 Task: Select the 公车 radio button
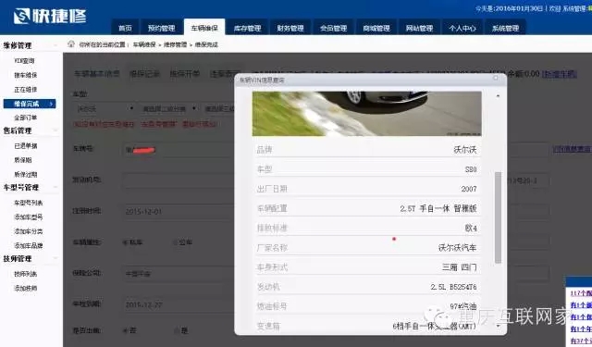click(175, 242)
